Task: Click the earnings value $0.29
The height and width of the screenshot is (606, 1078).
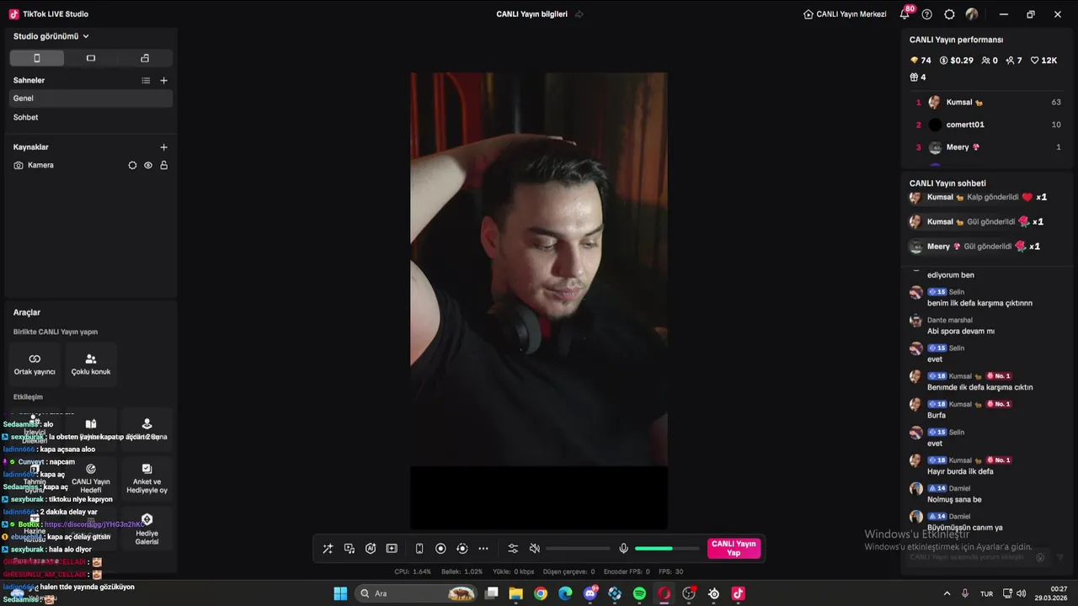Action: click(x=957, y=61)
